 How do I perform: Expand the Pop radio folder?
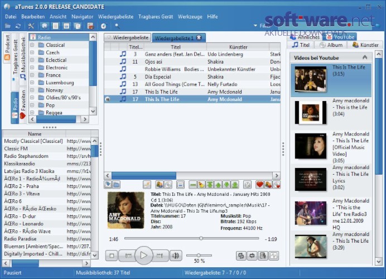32,105
